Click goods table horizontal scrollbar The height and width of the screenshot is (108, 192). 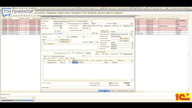pos(88,80)
